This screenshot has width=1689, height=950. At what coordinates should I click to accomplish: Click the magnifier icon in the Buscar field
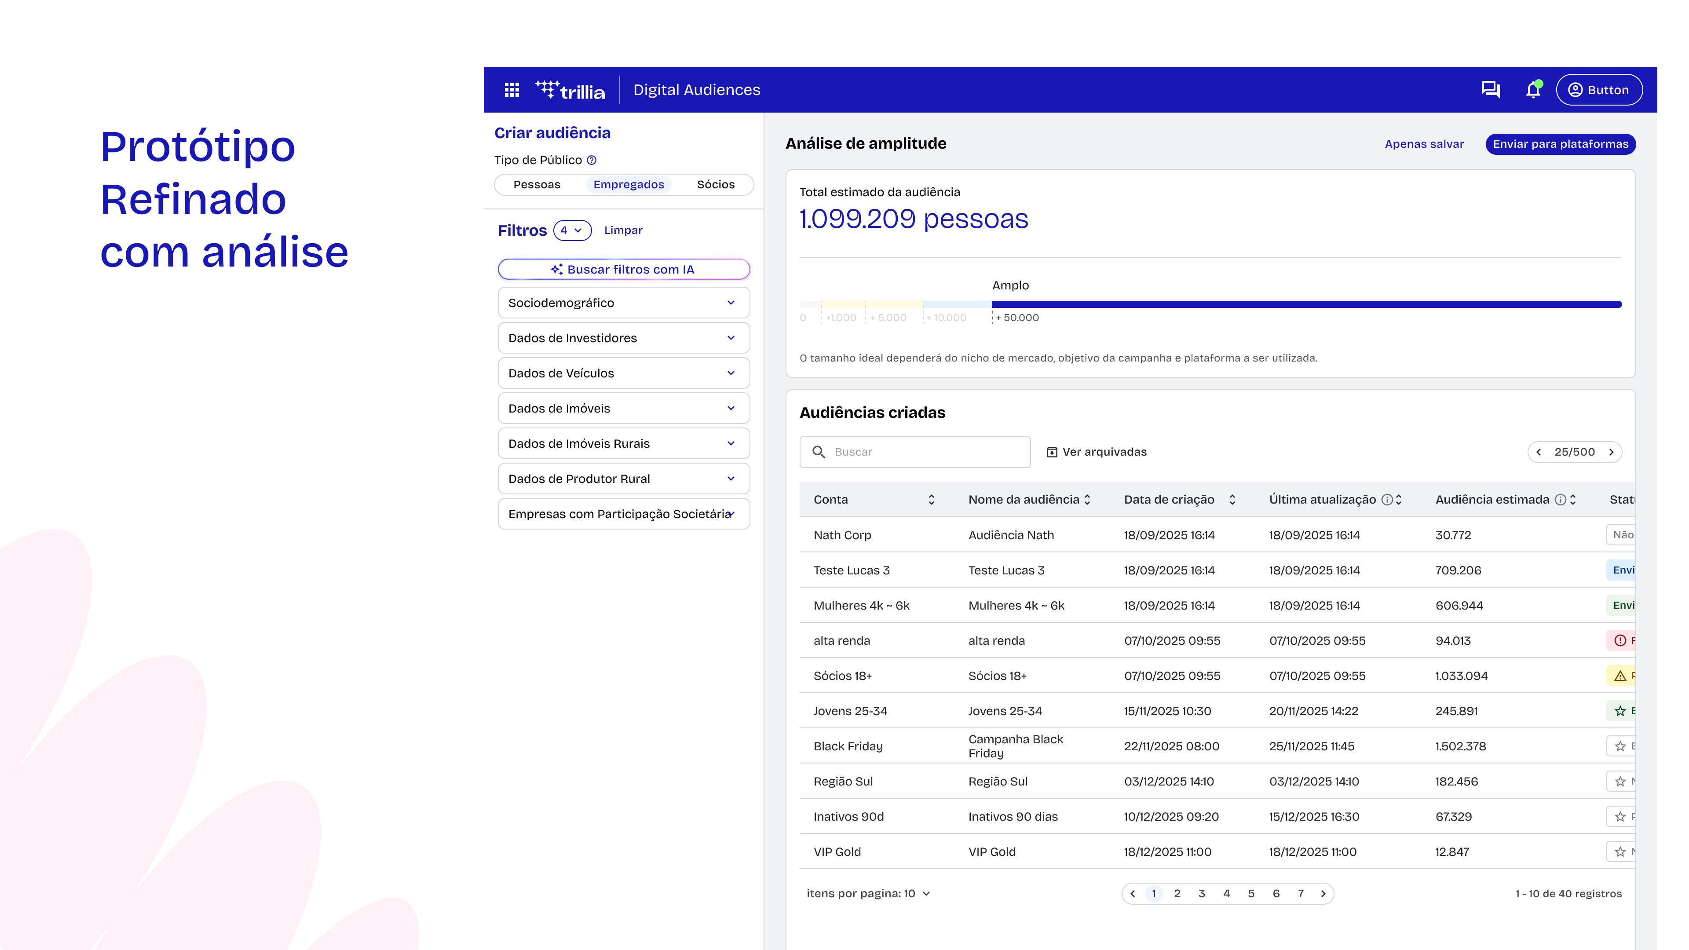point(819,452)
